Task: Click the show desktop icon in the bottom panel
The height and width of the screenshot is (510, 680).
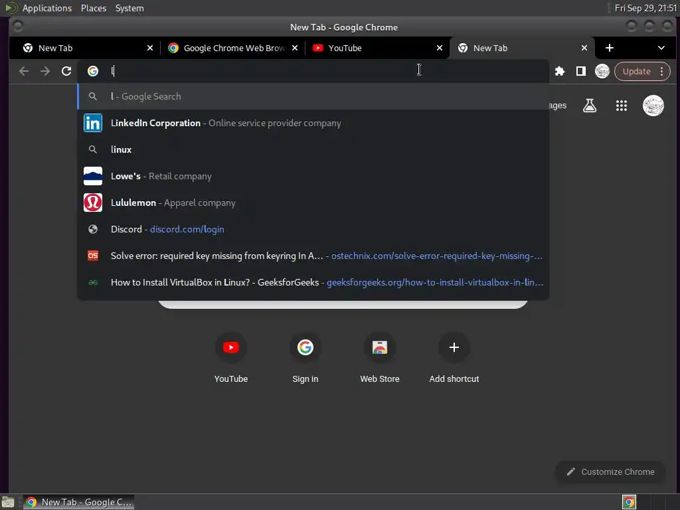Action: click(8, 502)
